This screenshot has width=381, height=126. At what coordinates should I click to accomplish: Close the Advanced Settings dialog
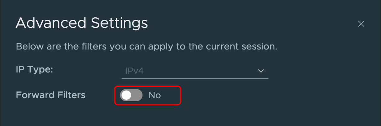click(361, 24)
